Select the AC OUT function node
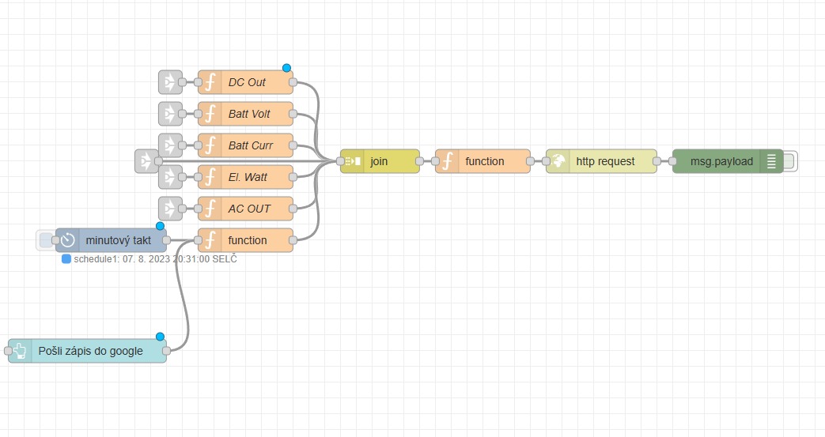825x437 pixels. coord(245,209)
